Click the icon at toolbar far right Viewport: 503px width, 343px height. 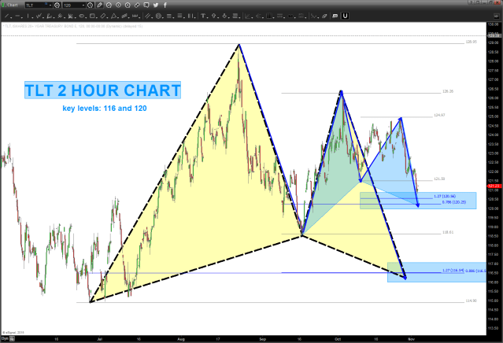click(x=496, y=16)
